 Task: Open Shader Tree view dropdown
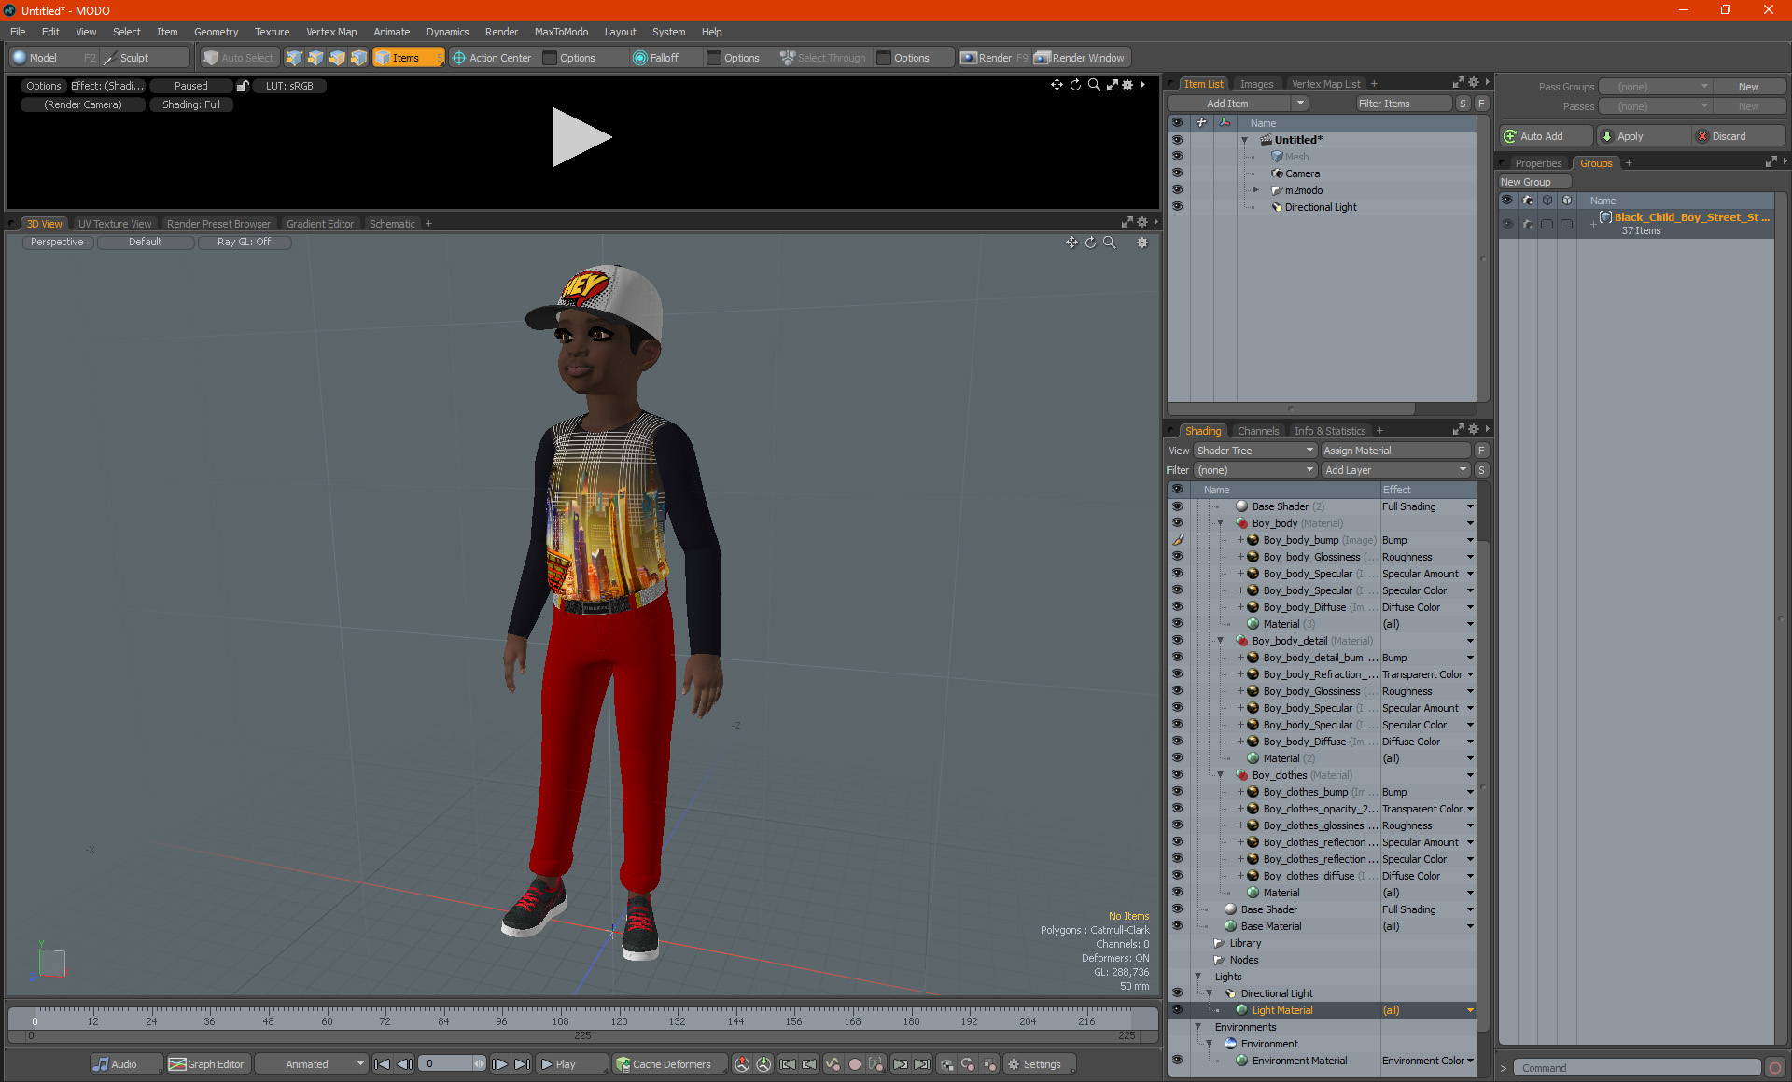pyautogui.click(x=1254, y=451)
